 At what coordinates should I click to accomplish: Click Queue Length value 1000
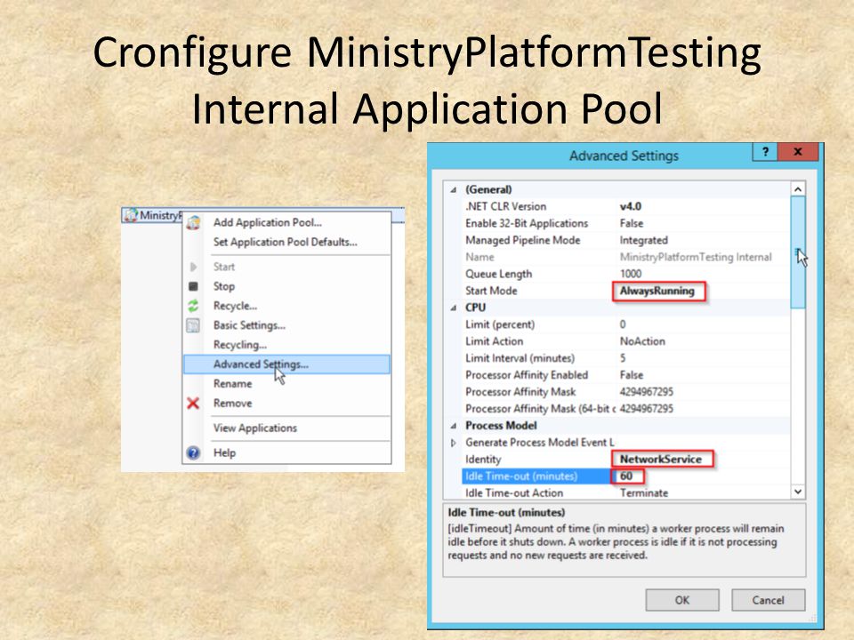631,274
